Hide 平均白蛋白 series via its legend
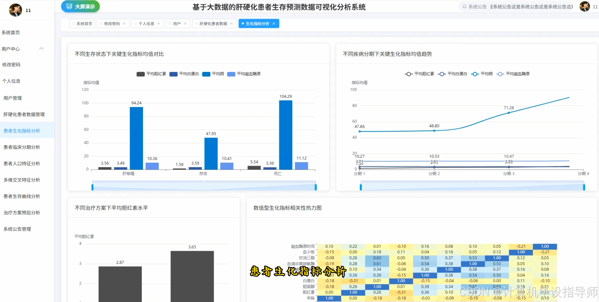This screenshot has height=302, width=599. 184,74
